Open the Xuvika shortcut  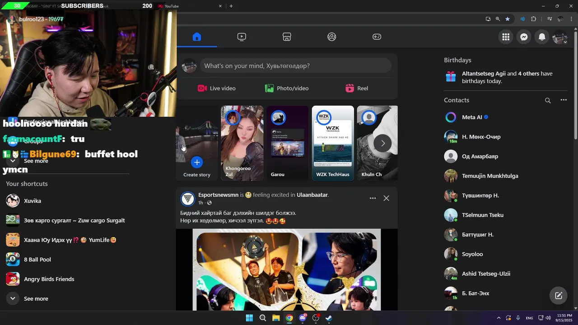pyautogui.click(x=68, y=201)
